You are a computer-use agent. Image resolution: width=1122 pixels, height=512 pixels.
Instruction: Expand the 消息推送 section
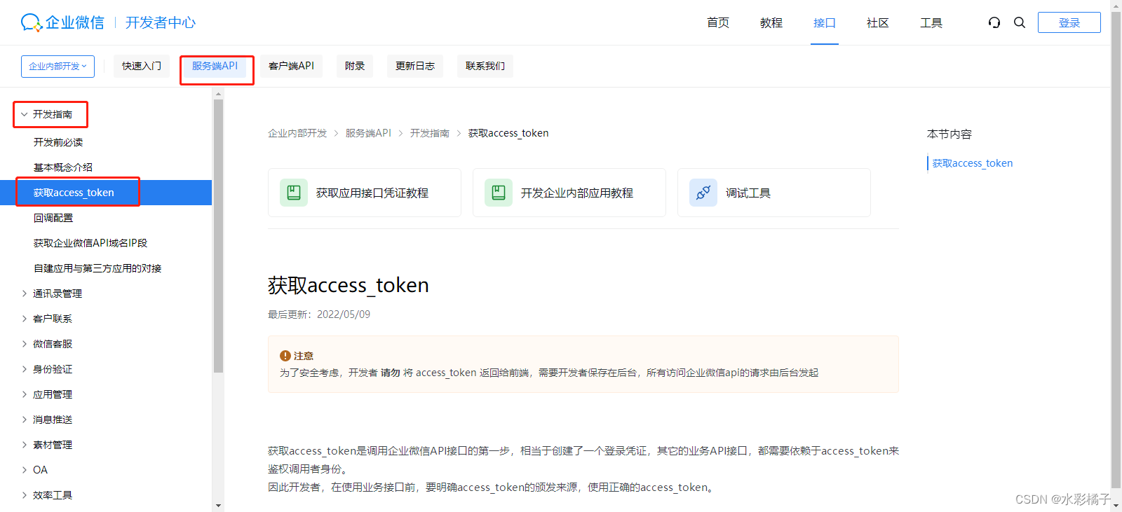click(x=25, y=420)
